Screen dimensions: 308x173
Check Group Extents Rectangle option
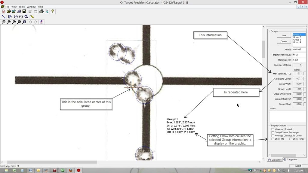click(x=273, y=132)
